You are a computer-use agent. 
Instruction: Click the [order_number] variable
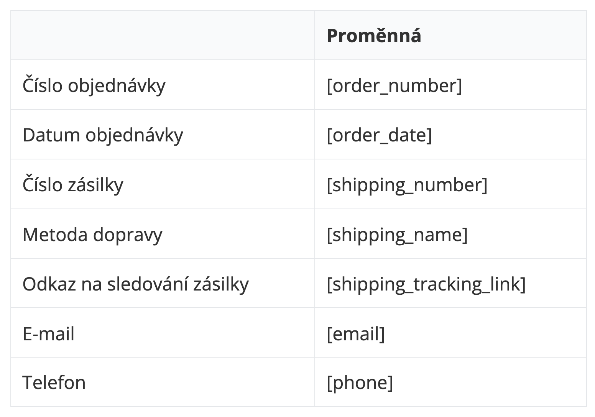click(x=394, y=85)
